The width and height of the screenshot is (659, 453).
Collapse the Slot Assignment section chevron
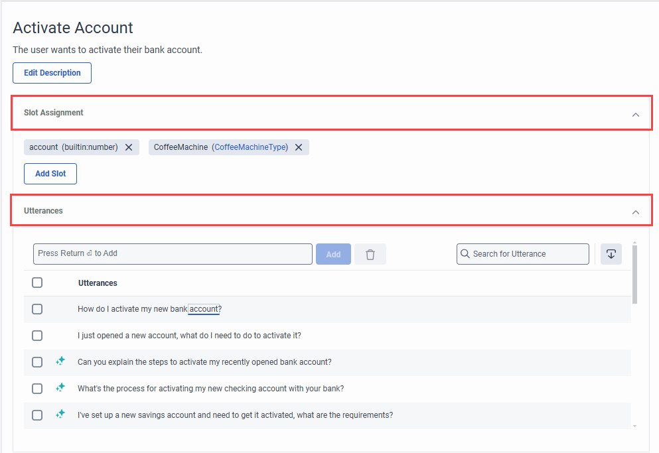(x=636, y=115)
